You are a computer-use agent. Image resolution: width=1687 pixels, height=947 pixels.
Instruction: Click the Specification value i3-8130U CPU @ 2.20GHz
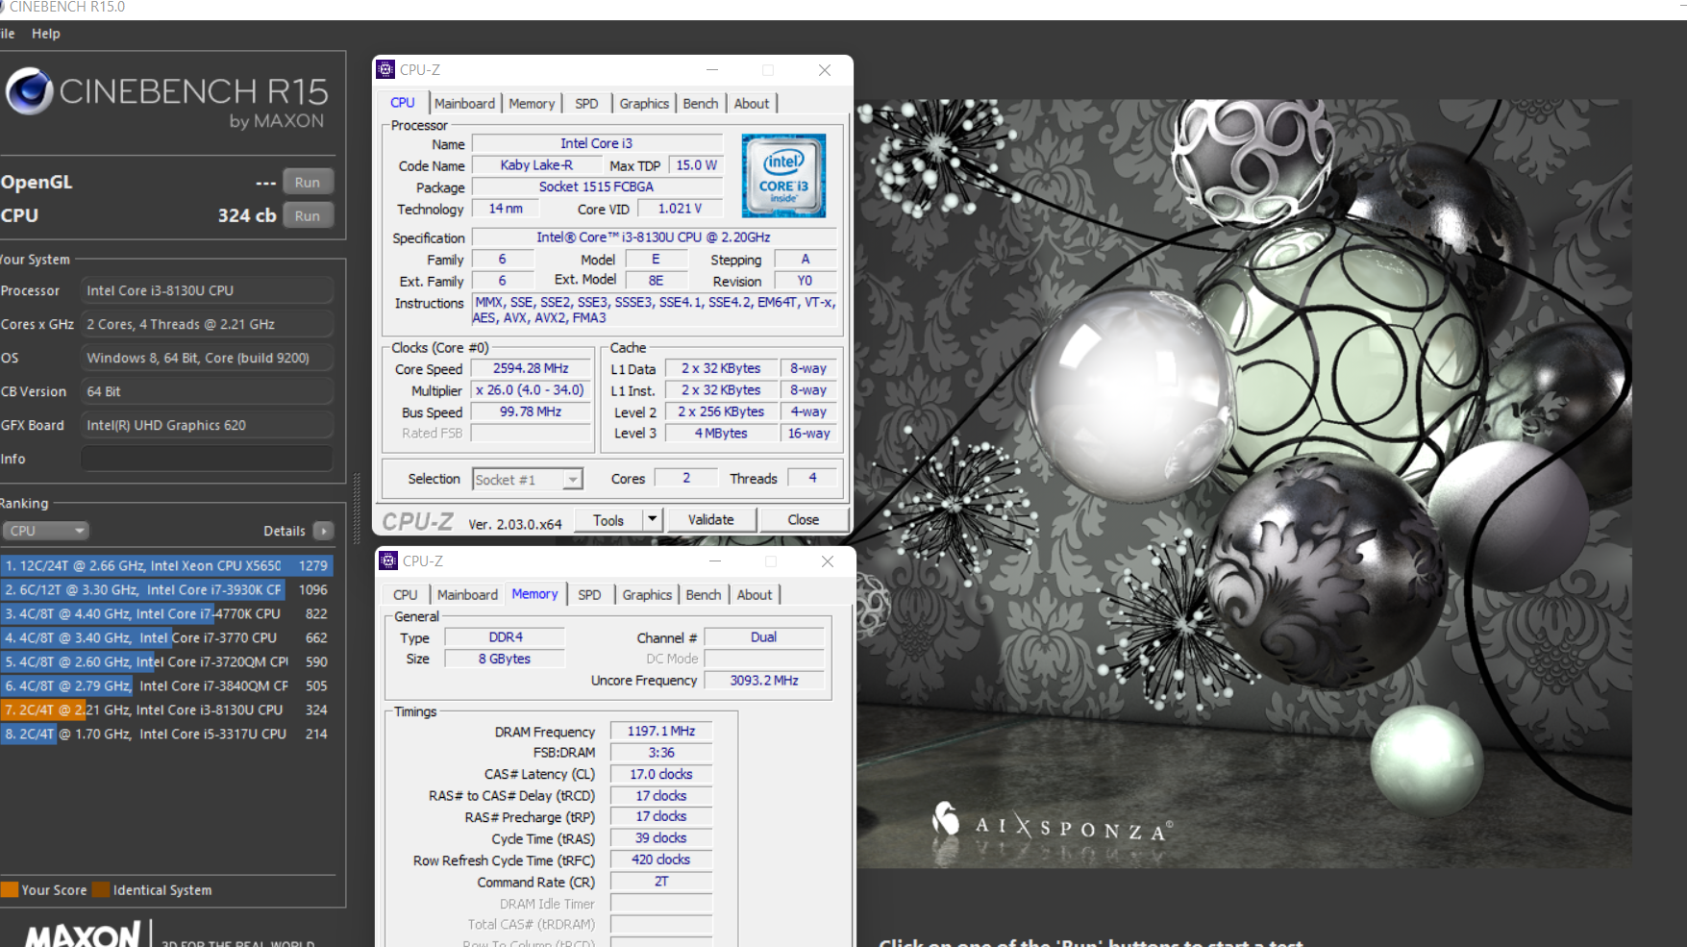(654, 237)
